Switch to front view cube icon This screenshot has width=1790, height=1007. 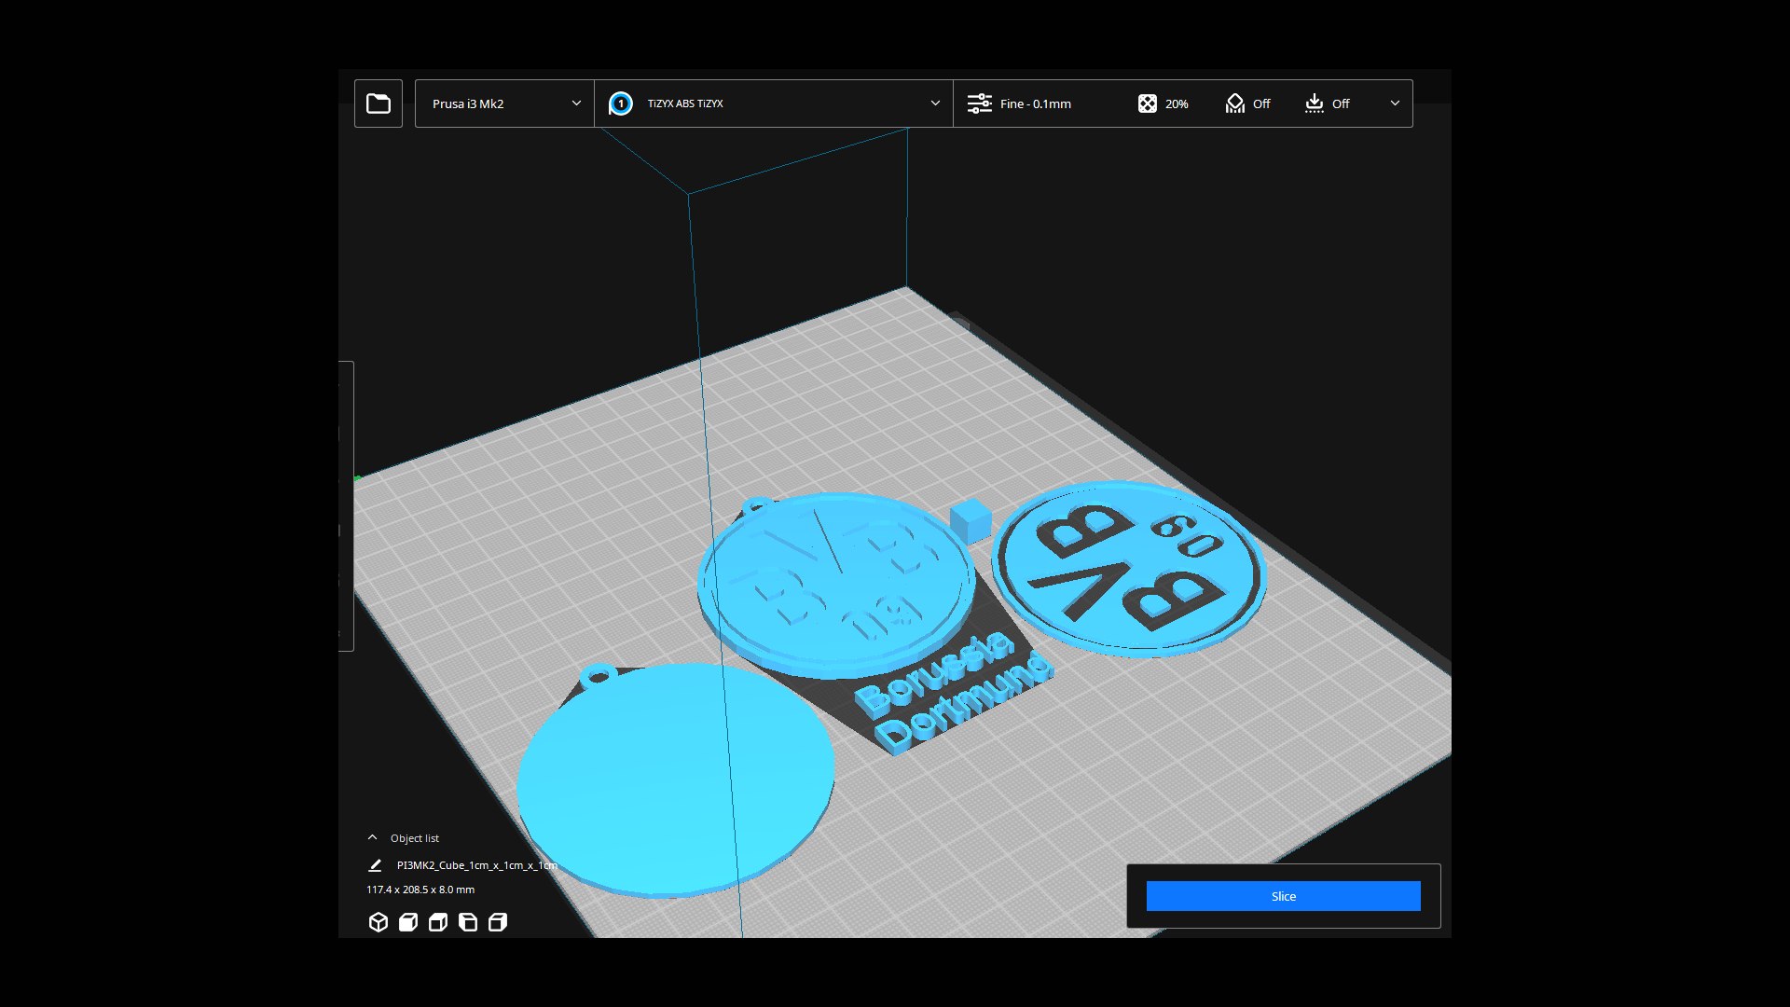coord(408,922)
